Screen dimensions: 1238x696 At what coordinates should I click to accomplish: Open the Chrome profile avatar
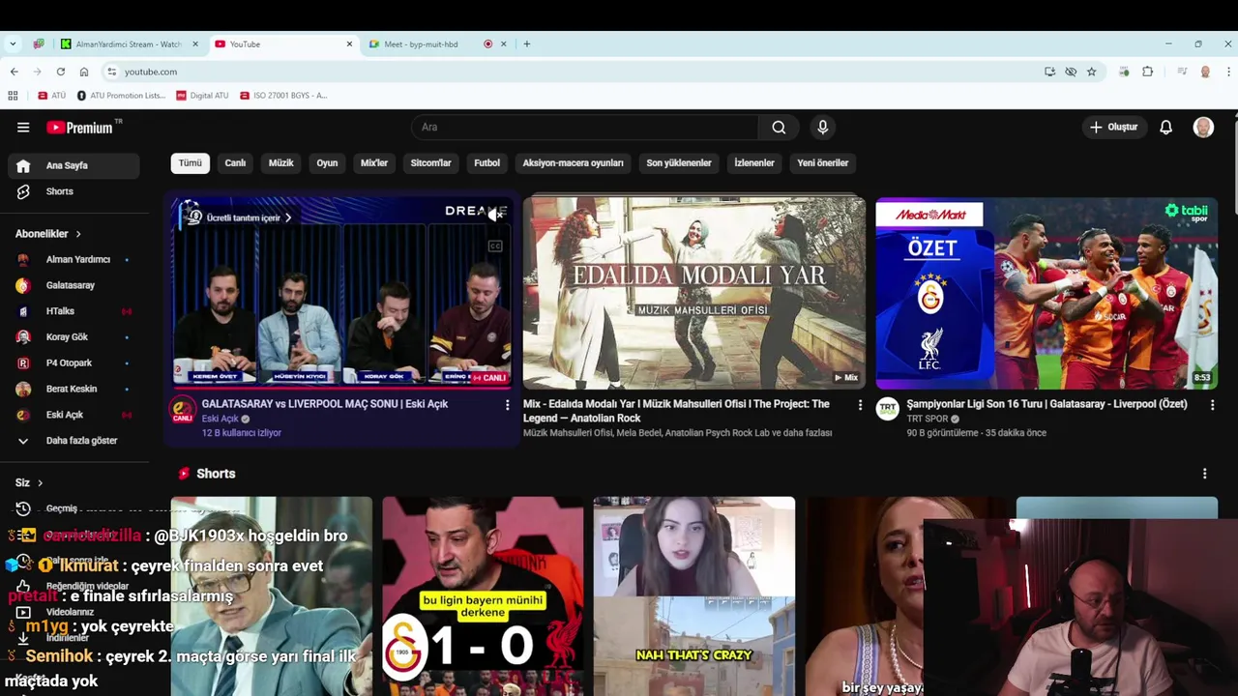1205,72
